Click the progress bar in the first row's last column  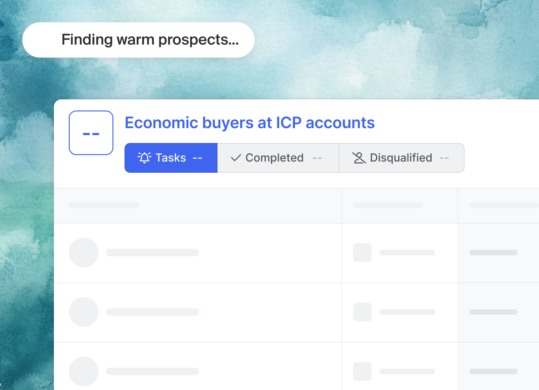pos(493,253)
